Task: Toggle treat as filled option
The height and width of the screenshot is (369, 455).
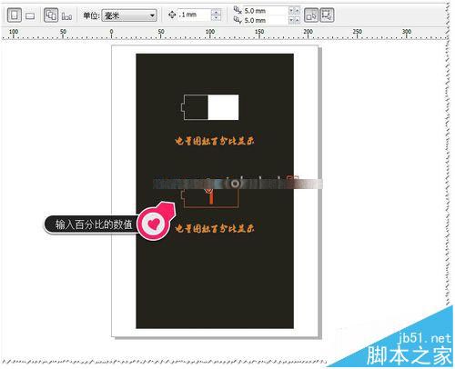Action: [x=311, y=15]
